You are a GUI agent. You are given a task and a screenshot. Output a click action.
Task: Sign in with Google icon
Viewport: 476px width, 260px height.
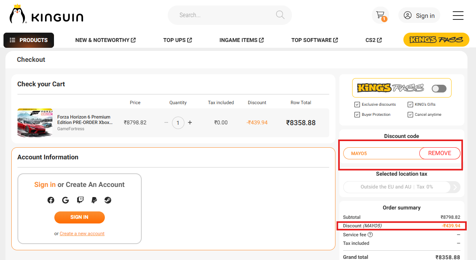(65, 200)
